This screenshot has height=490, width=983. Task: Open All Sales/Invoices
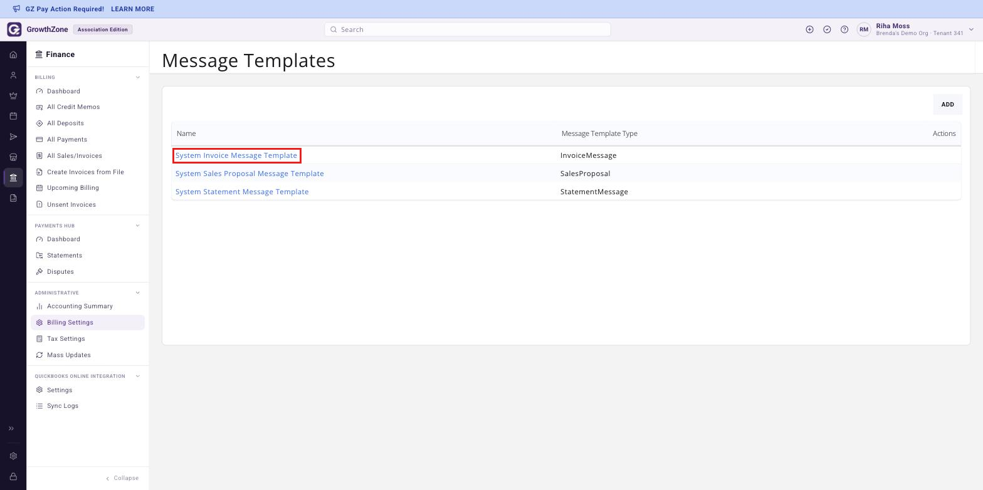coord(75,156)
